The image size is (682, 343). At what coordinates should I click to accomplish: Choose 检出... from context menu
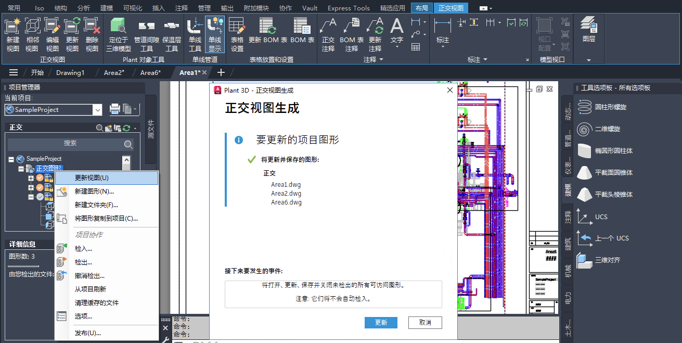pos(107,262)
